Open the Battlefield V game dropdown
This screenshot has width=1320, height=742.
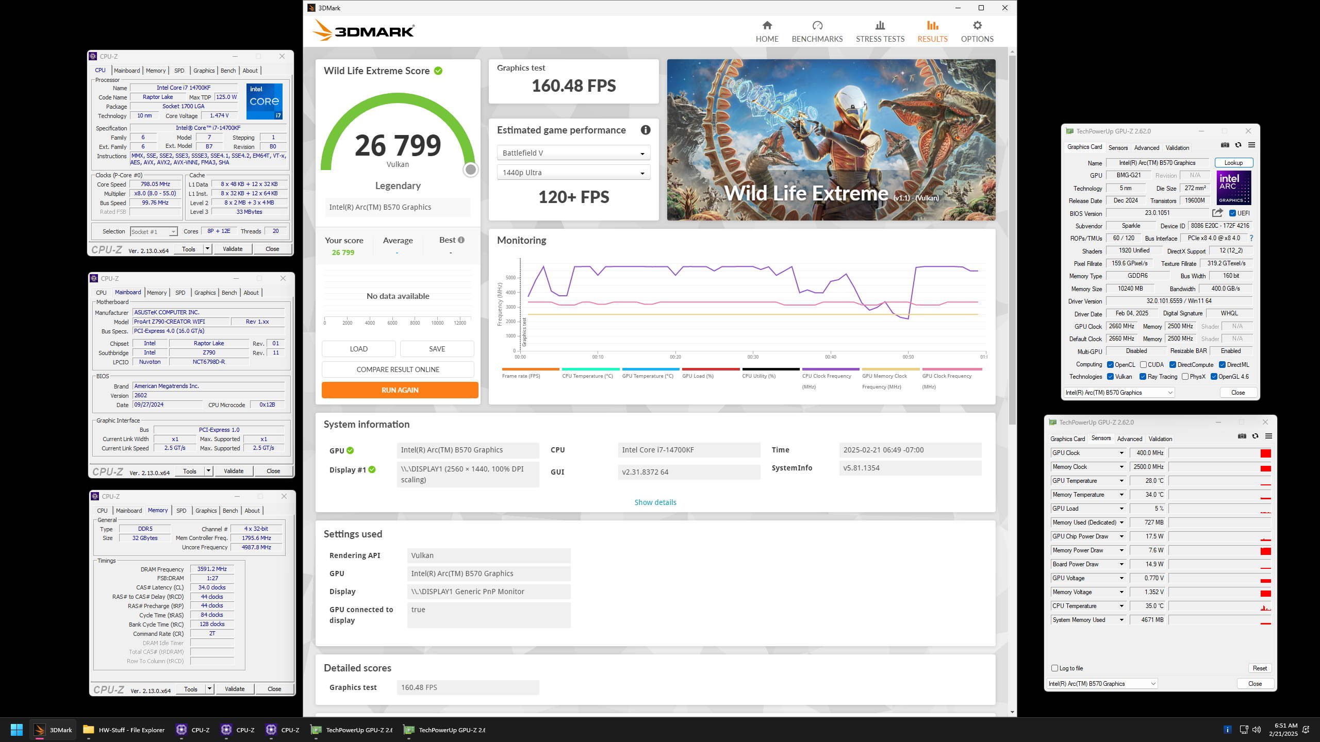click(573, 153)
